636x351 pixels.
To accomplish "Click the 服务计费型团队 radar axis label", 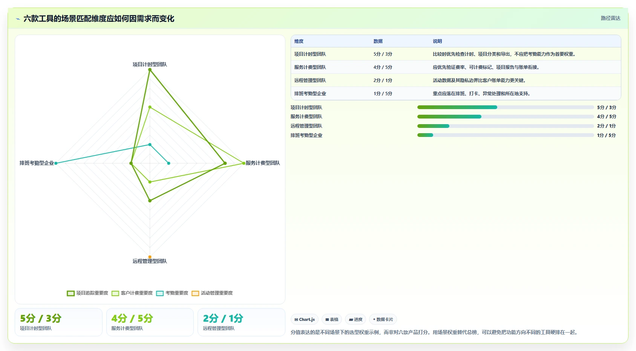I will 263,163.
